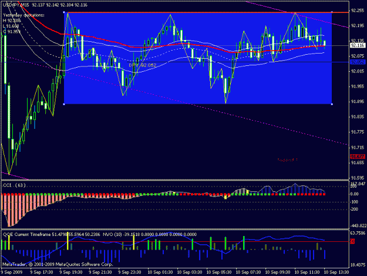Click the 'NVO (10)' indicator values text
This screenshot has height=276, width=367.
[150, 234]
